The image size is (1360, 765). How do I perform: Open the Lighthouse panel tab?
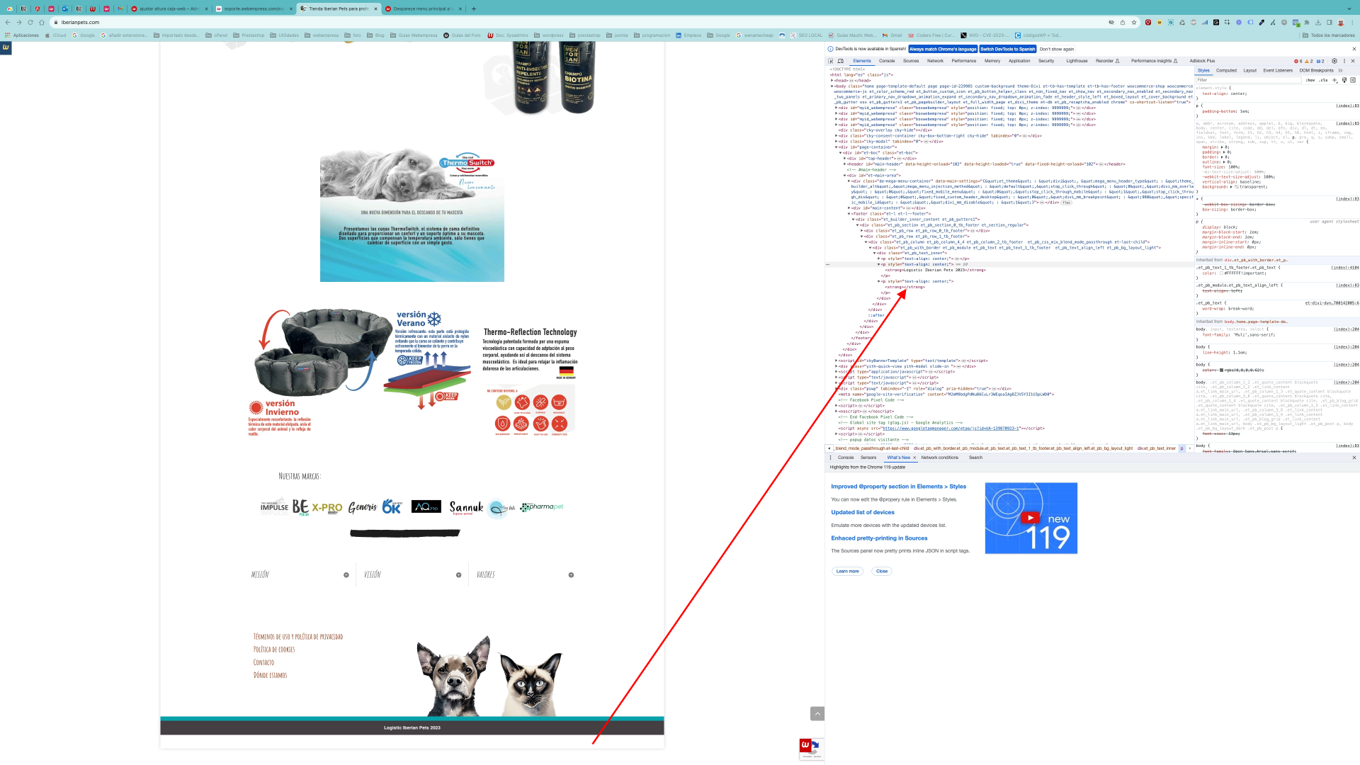pyautogui.click(x=1077, y=61)
